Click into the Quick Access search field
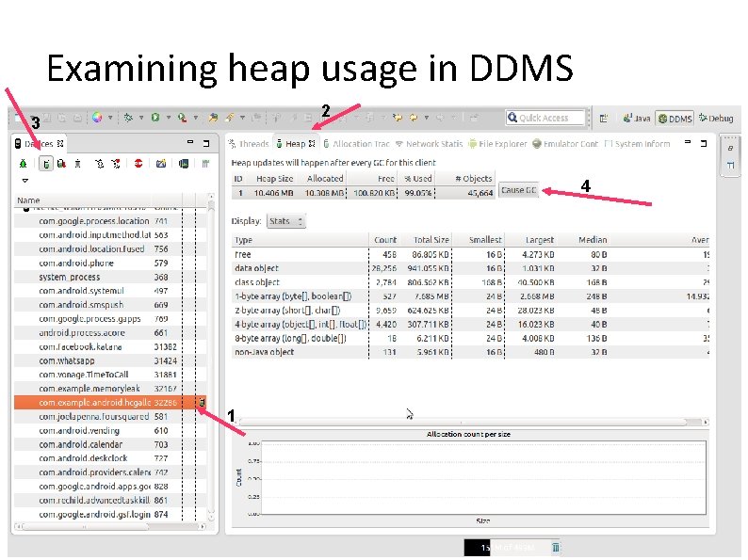The width and height of the screenshot is (748, 560). tap(545, 118)
